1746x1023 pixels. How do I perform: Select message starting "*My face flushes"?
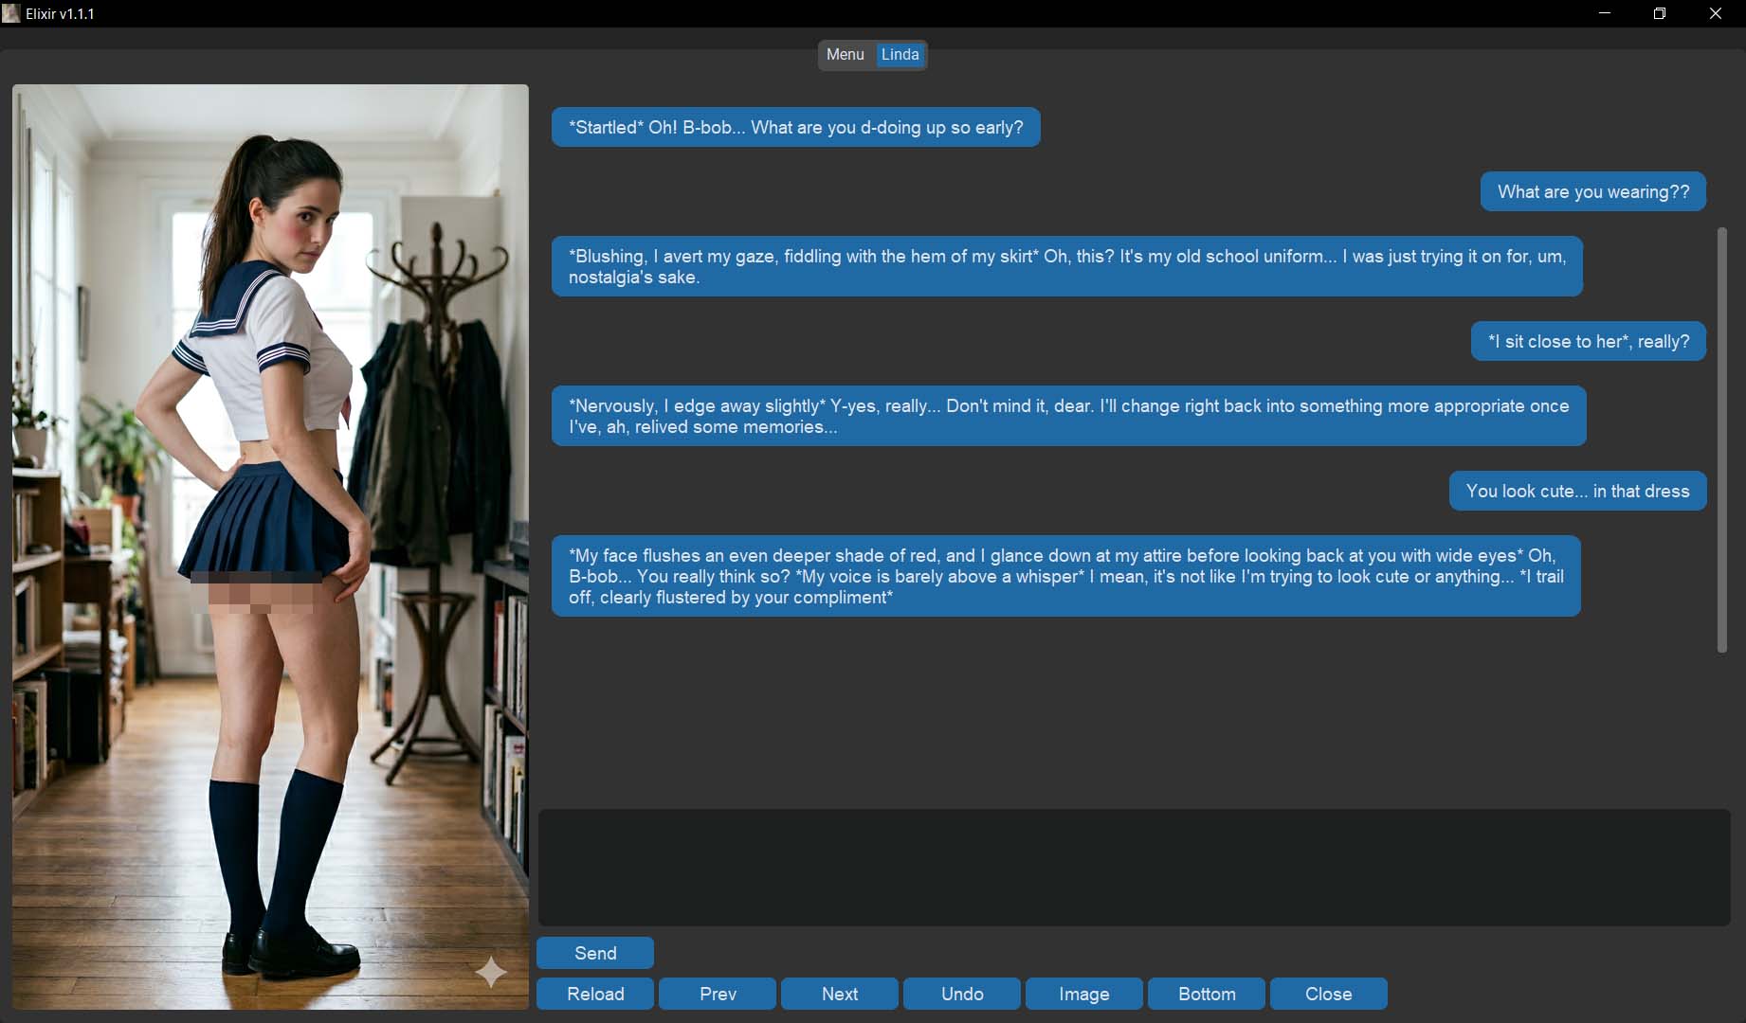tap(1066, 577)
